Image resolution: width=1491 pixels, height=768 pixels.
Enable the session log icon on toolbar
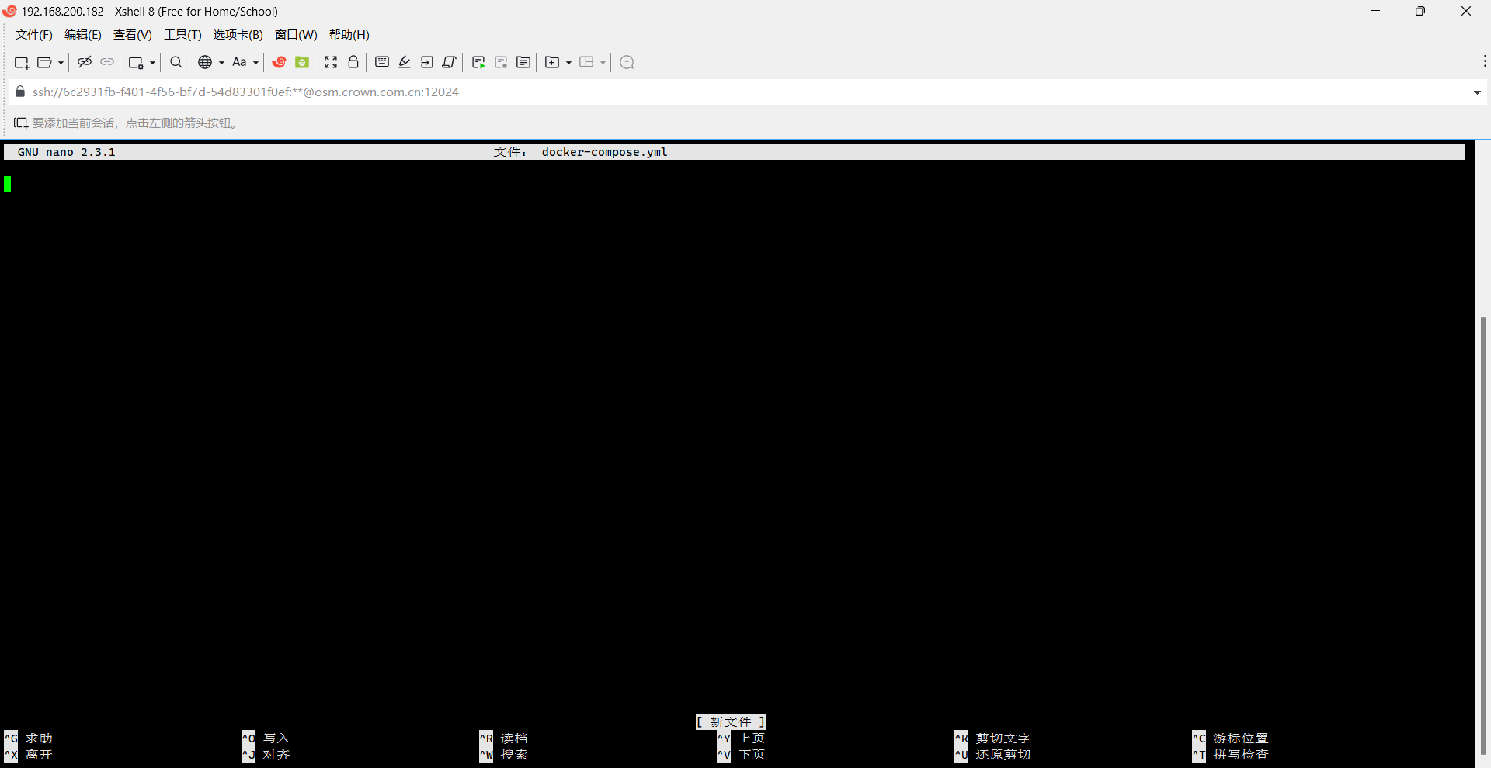(x=523, y=62)
